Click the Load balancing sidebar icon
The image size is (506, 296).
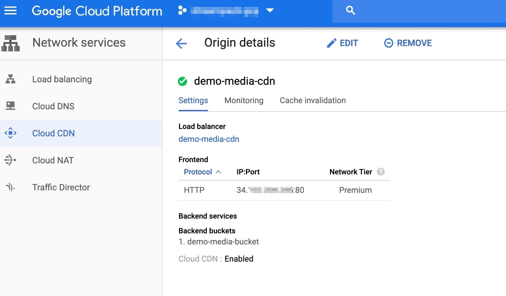coord(10,79)
